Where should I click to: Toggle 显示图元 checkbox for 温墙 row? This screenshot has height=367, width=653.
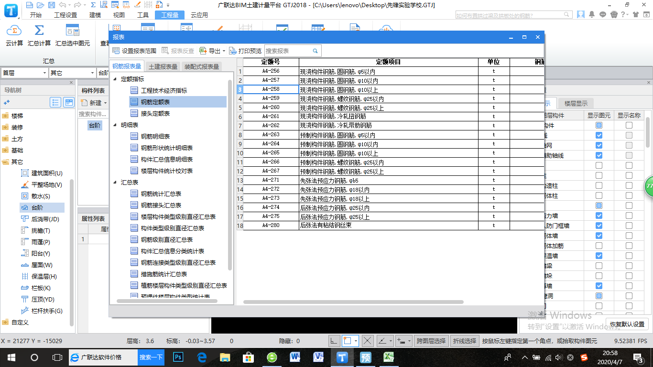(x=599, y=256)
